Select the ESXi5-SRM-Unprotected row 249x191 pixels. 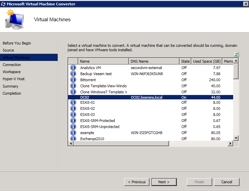[150, 126]
